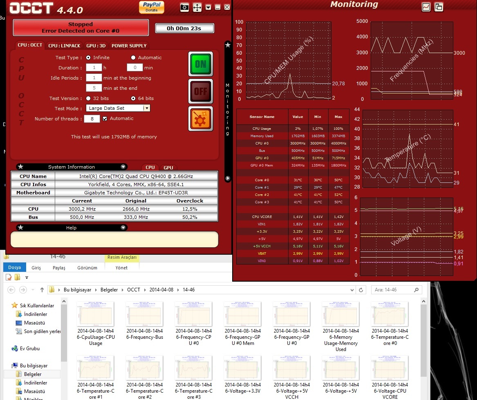Switch to the CPU : LINPACK tab
477x400 pixels.
[64, 46]
